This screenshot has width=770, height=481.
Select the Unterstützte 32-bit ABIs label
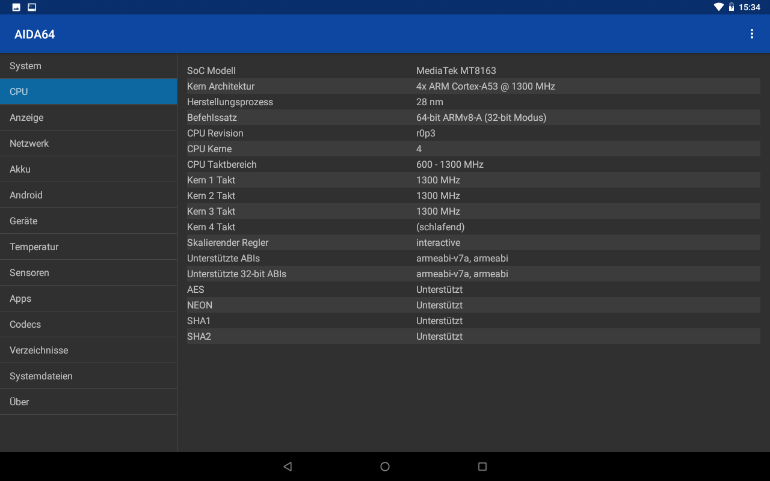click(236, 274)
